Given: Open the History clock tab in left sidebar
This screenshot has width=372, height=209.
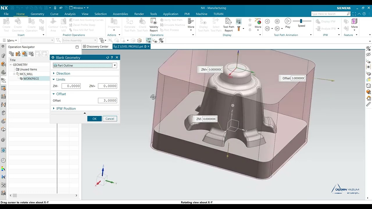Looking at the screenshot, I should (x=3, y=160).
